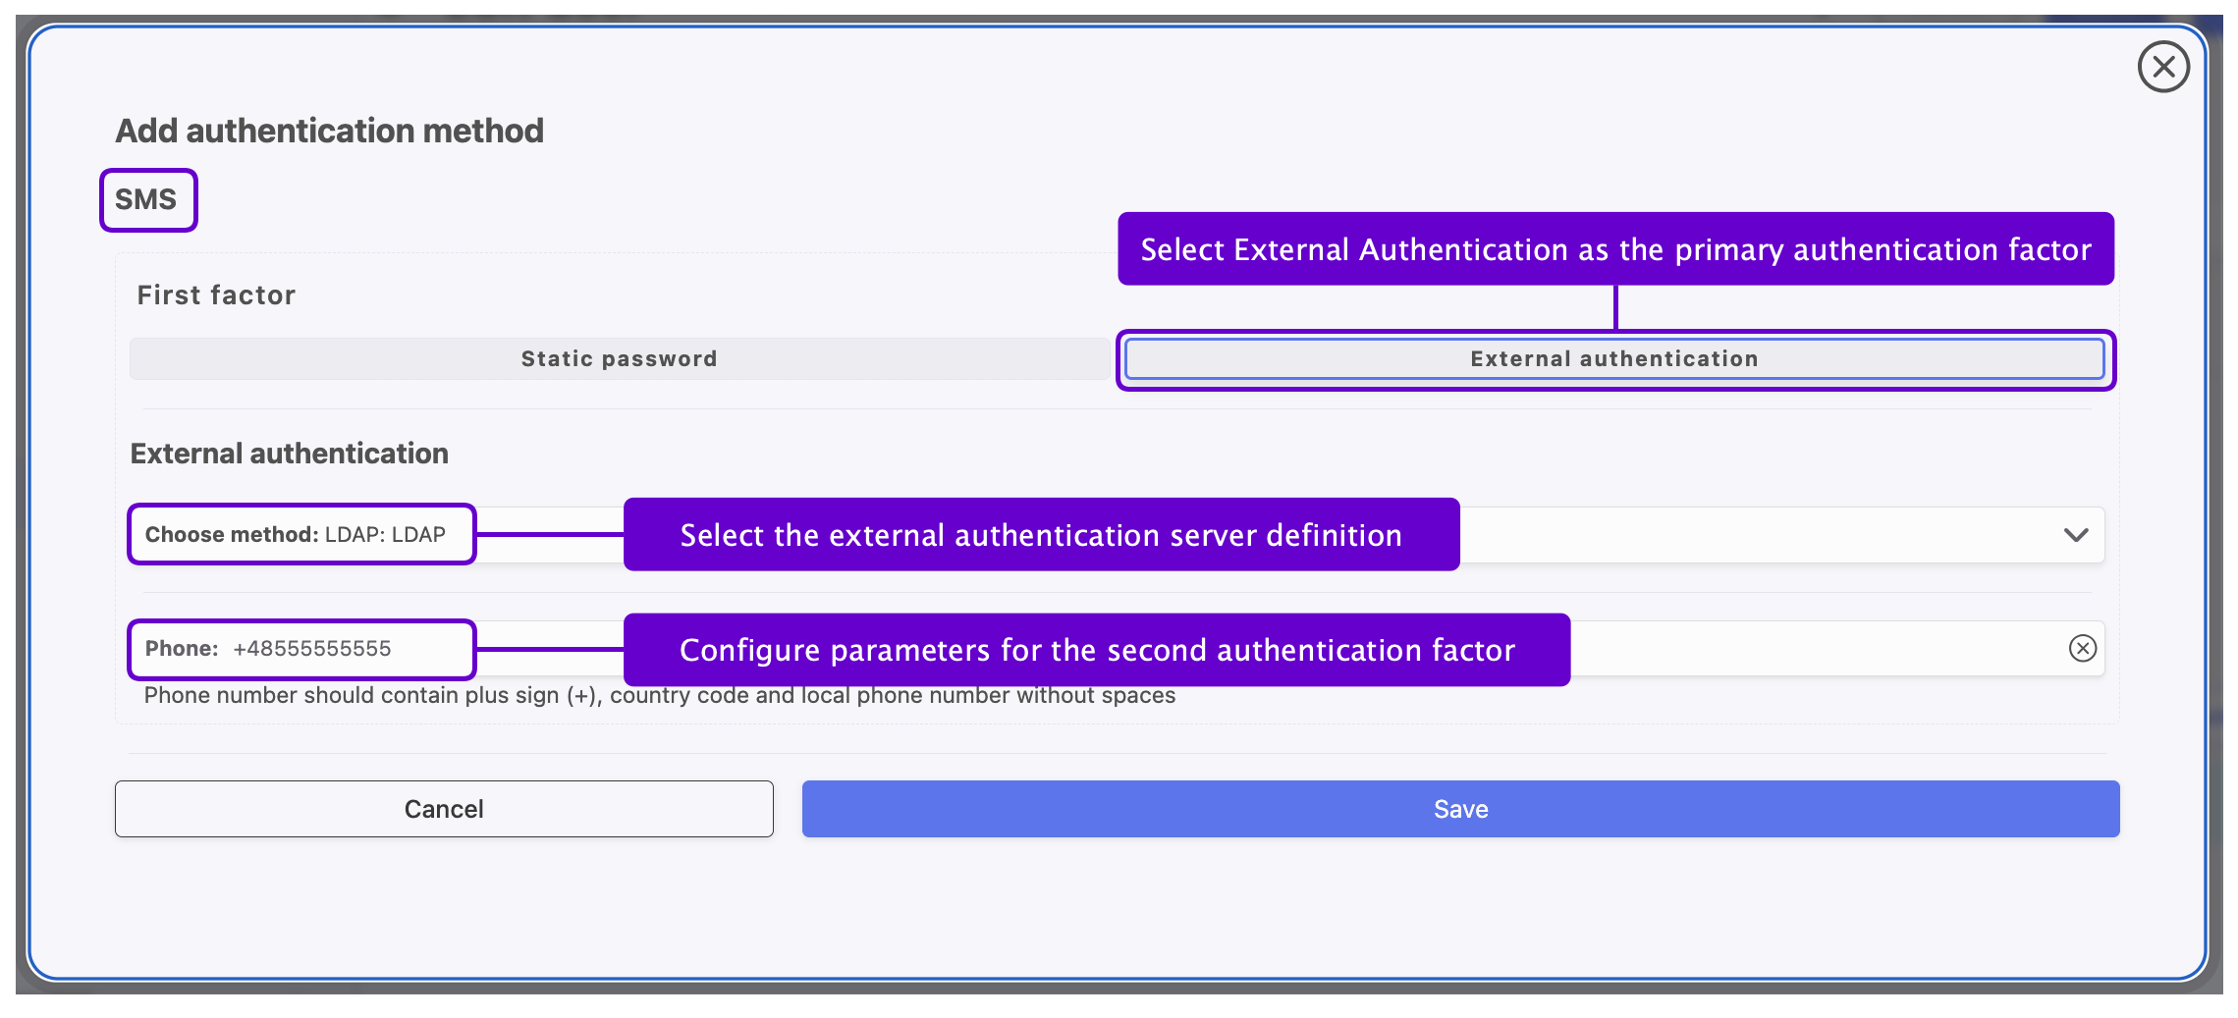The width and height of the screenshot is (2238, 1018).
Task: Click the External authentication section heading
Action: [x=289, y=454]
